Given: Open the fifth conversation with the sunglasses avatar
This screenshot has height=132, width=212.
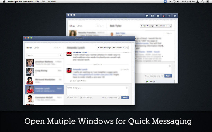Looking at the screenshot, I should coord(44,98).
